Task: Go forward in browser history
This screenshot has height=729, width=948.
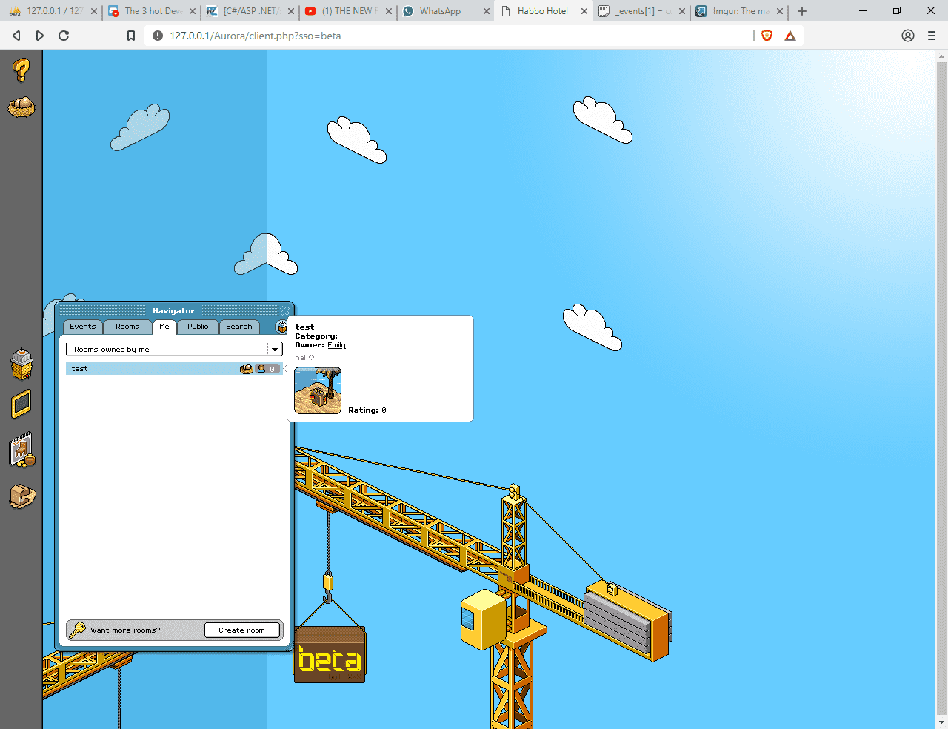Action: click(40, 36)
